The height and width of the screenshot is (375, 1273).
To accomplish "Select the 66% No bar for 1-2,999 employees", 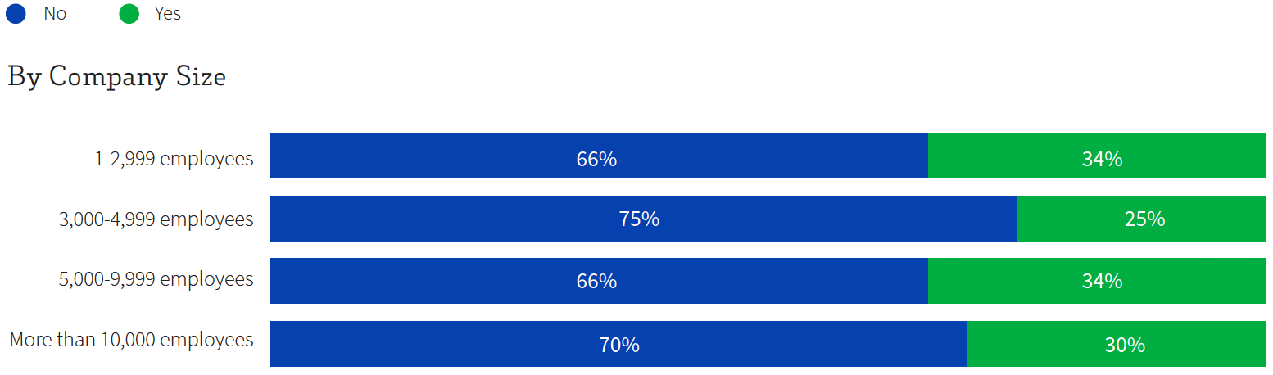I will point(599,156).
